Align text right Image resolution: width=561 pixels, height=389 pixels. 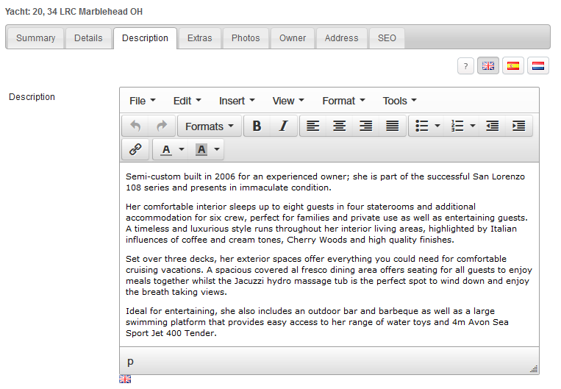pyautogui.click(x=365, y=126)
